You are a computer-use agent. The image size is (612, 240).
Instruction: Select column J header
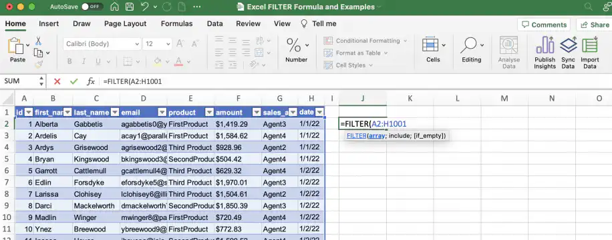[363, 99]
